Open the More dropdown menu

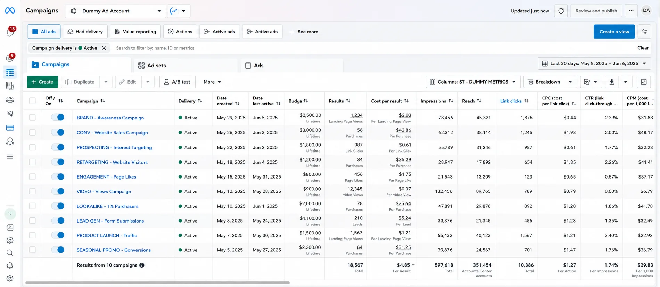pyautogui.click(x=212, y=82)
